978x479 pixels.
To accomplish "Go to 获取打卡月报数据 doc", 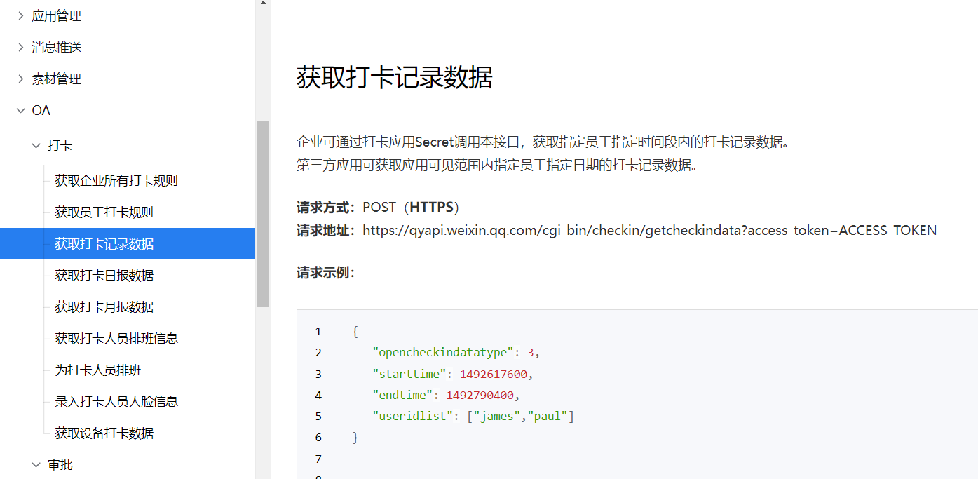I will [104, 306].
